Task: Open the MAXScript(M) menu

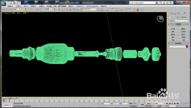Action: pyautogui.click(x=92, y=6)
